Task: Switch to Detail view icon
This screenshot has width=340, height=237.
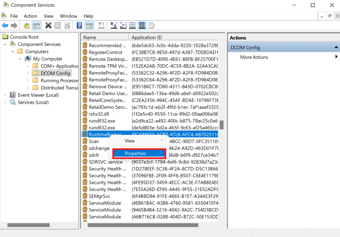Action: point(142,25)
